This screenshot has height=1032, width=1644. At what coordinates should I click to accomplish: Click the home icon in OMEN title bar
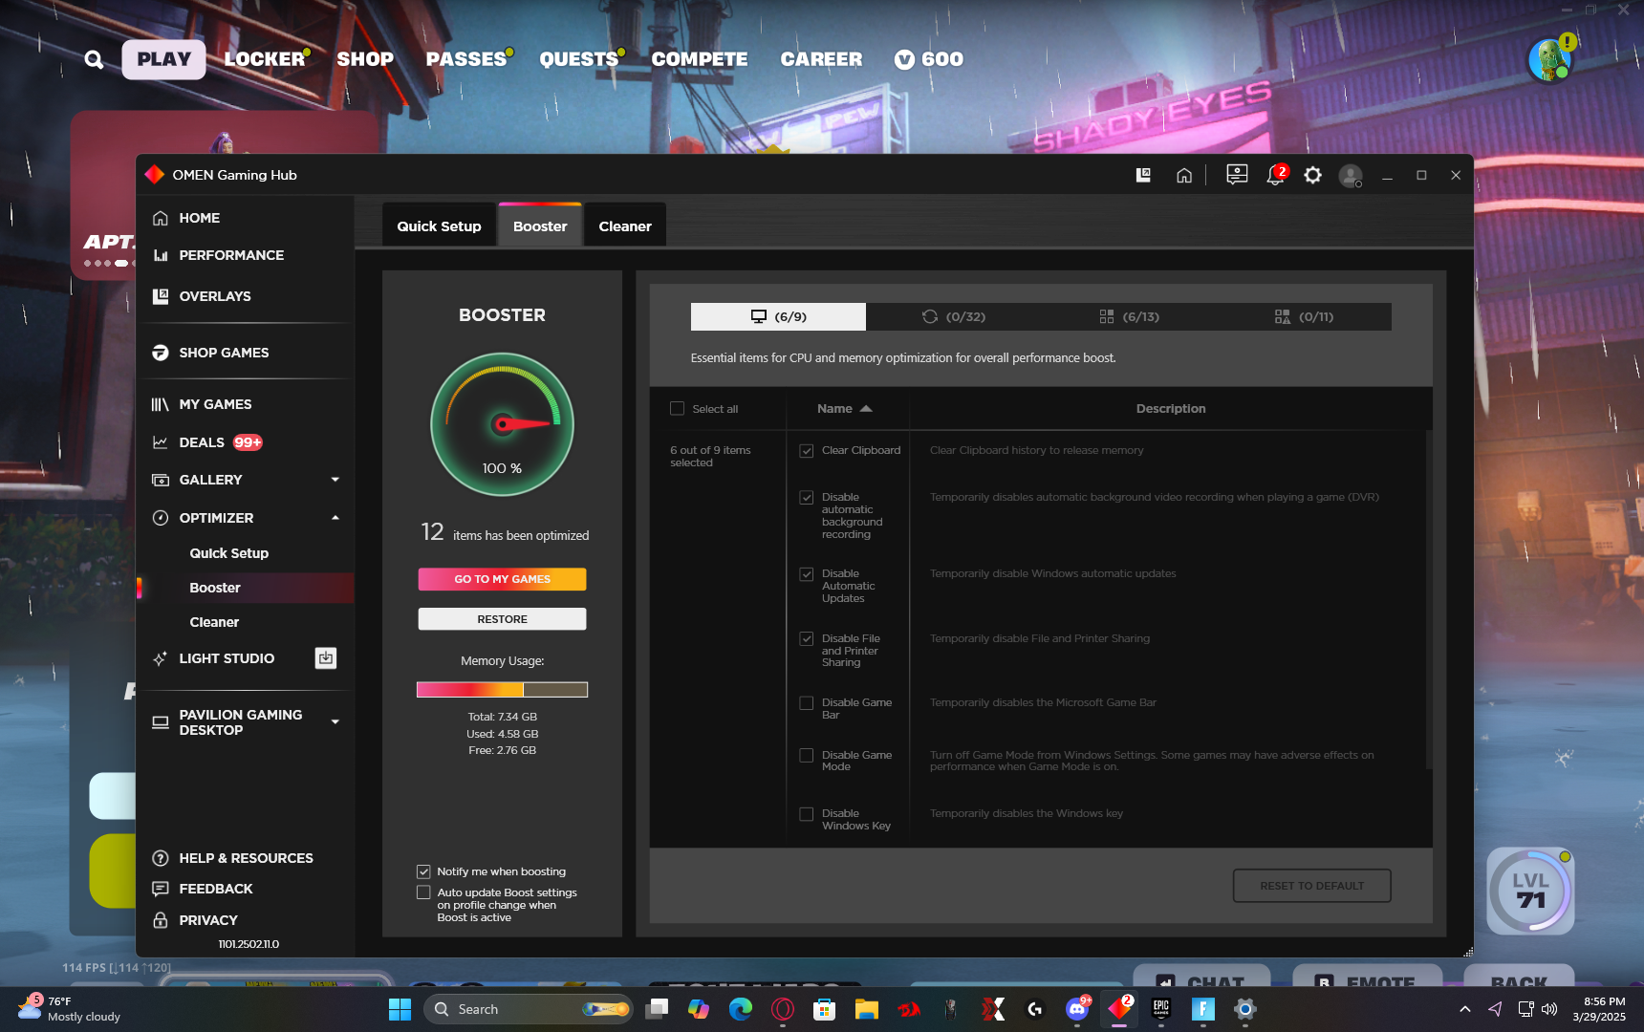[1184, 175]
